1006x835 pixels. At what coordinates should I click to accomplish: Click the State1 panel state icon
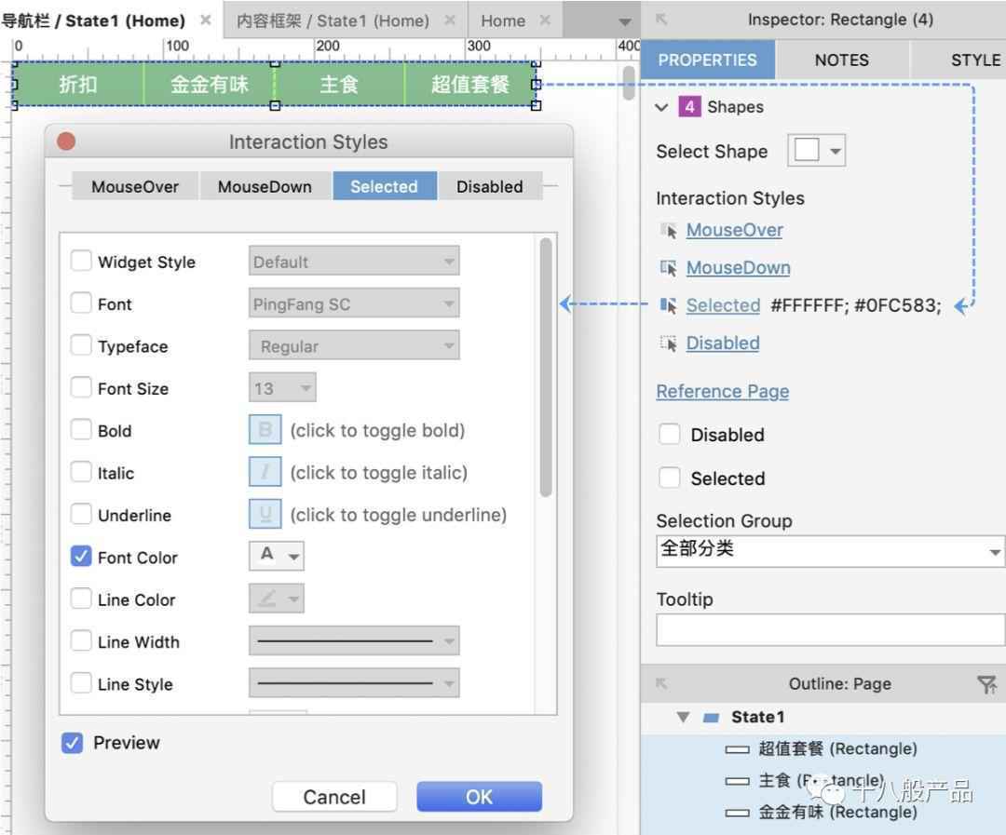pos(711,718)
